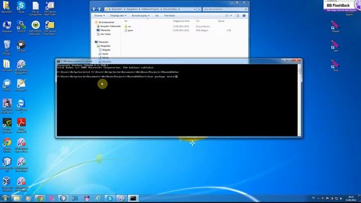Screen dimensions: 361x203
Task: Select the Adobe Reader desktop shortcut
Action: tap(21, 125)
